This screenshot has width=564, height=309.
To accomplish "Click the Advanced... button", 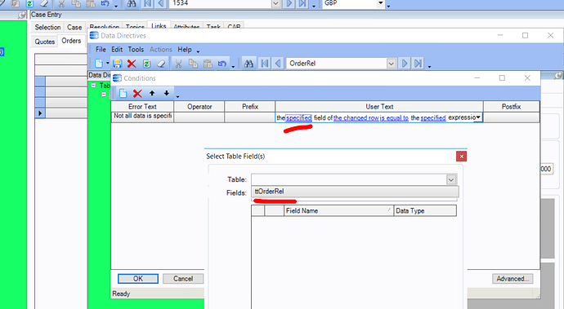I will pos(513,279).
